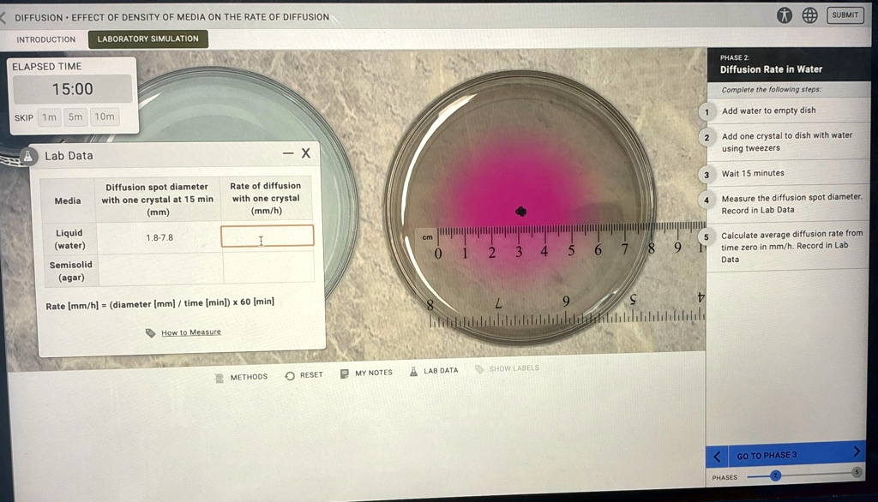Switch to the Introduction tab
Screen dimensions: 878x502
pyautogui.click(x=45, y=39)
